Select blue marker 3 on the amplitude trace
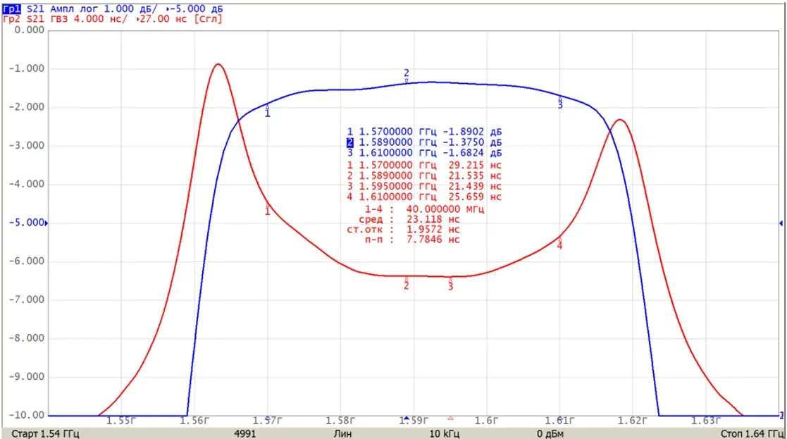 (x=560, y=102)
